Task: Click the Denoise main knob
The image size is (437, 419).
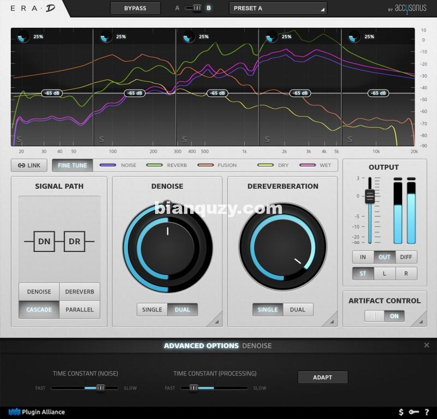Action: (168, 247)
